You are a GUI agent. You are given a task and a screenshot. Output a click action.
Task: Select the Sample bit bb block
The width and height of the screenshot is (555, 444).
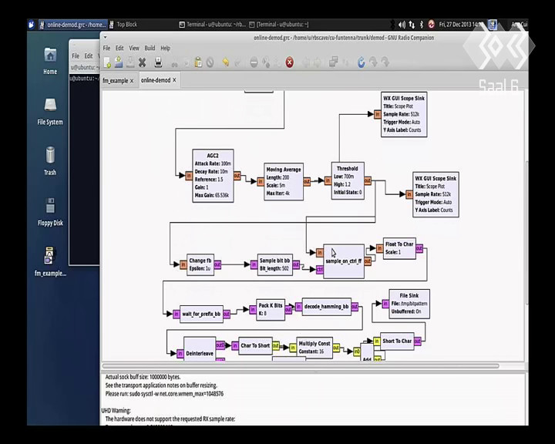pyautogui.click(x=274, y=264)
